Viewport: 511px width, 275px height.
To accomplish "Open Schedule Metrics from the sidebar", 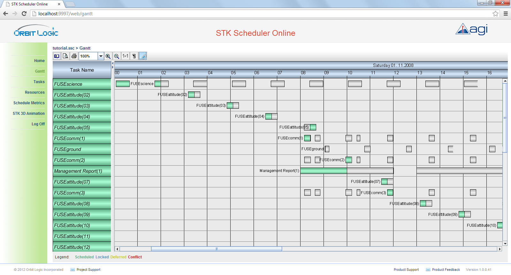I will [x=29, y=103].
